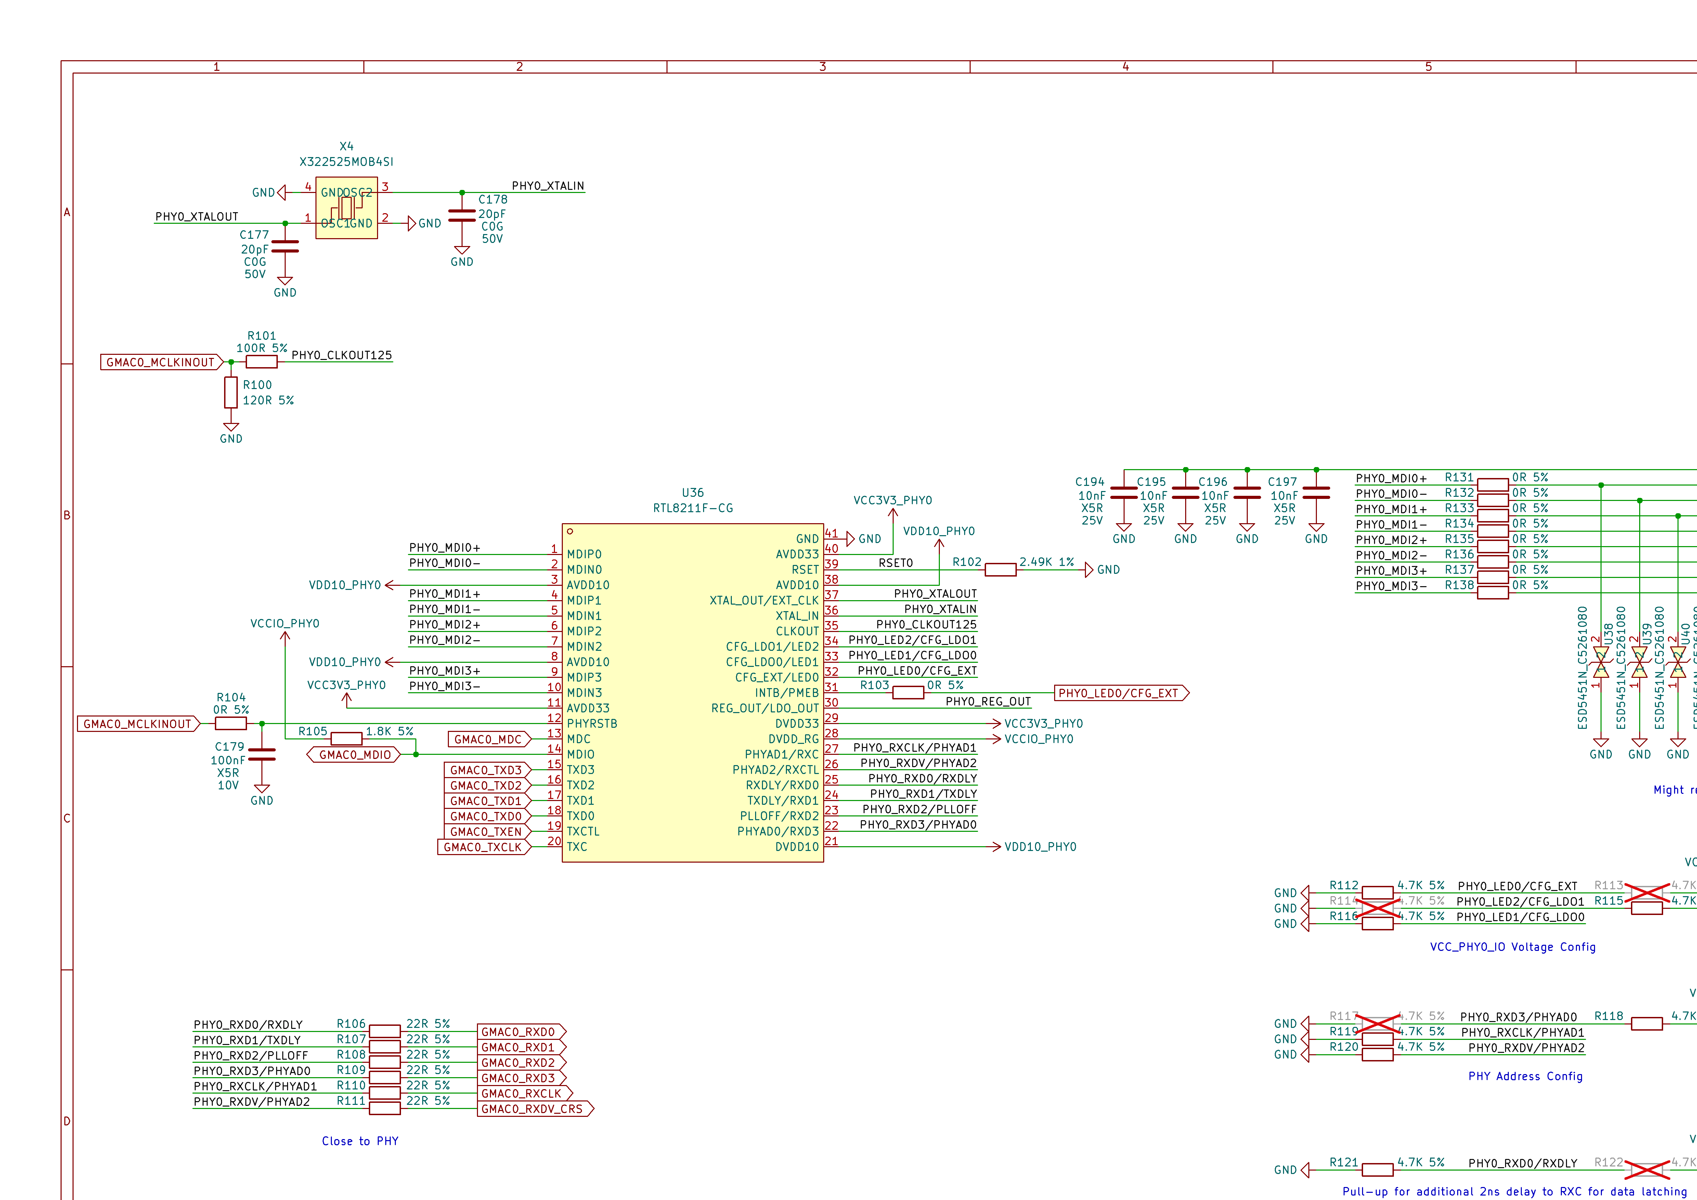Click the "Close to PHY" text note
This screenshot has height=1200, width=1697.
[x=360, y=1141]
